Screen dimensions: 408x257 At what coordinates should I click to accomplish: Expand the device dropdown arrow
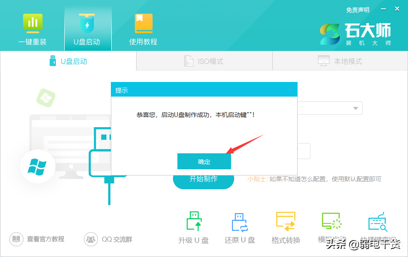click(355, 108)
